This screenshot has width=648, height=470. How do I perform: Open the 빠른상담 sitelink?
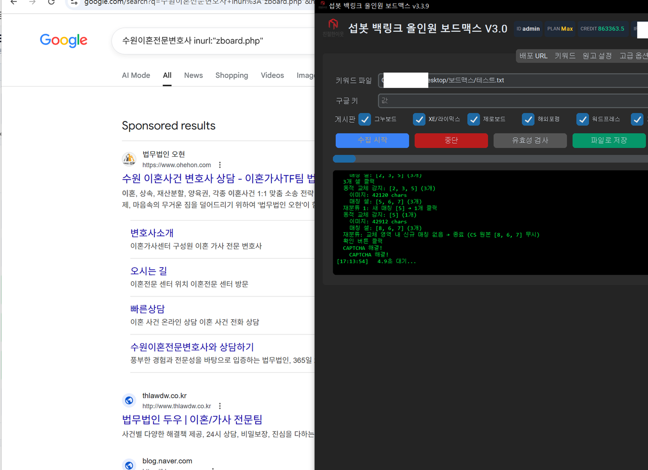[147, 309]
